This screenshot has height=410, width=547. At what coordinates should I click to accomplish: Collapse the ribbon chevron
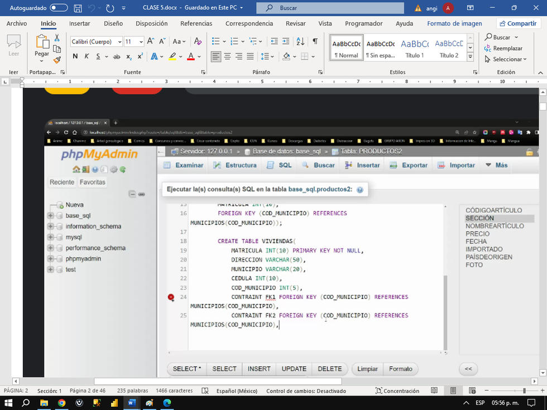coord(540,73)
